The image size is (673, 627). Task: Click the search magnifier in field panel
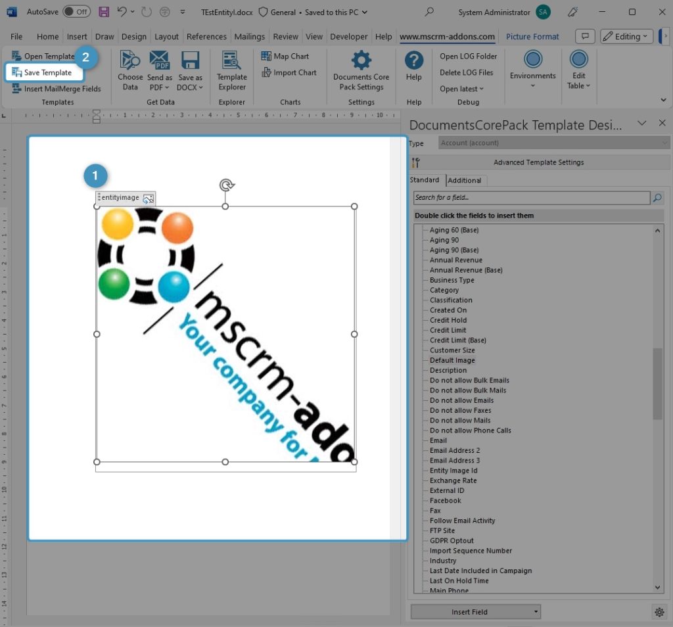tap(657, 198)
